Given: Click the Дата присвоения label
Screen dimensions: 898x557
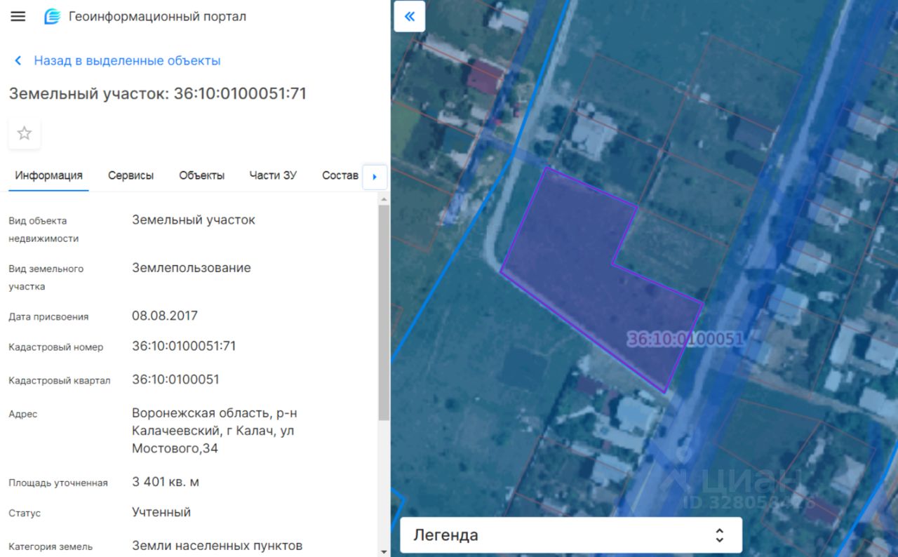Looking at the screenshot, I should pos(48,317).
